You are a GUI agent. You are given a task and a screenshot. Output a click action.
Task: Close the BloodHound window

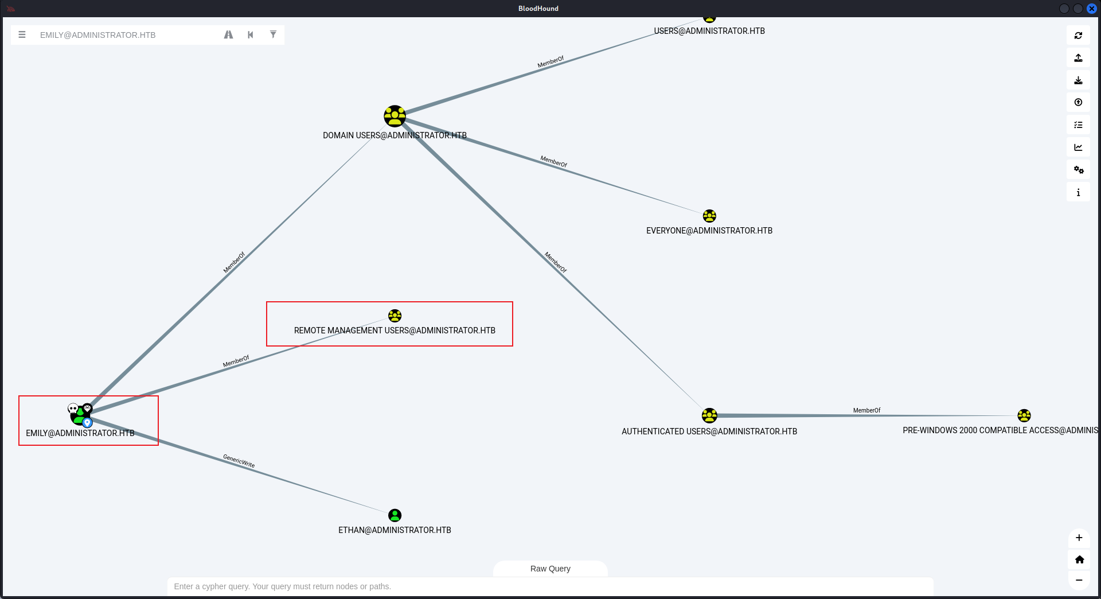click(1092, 9)
